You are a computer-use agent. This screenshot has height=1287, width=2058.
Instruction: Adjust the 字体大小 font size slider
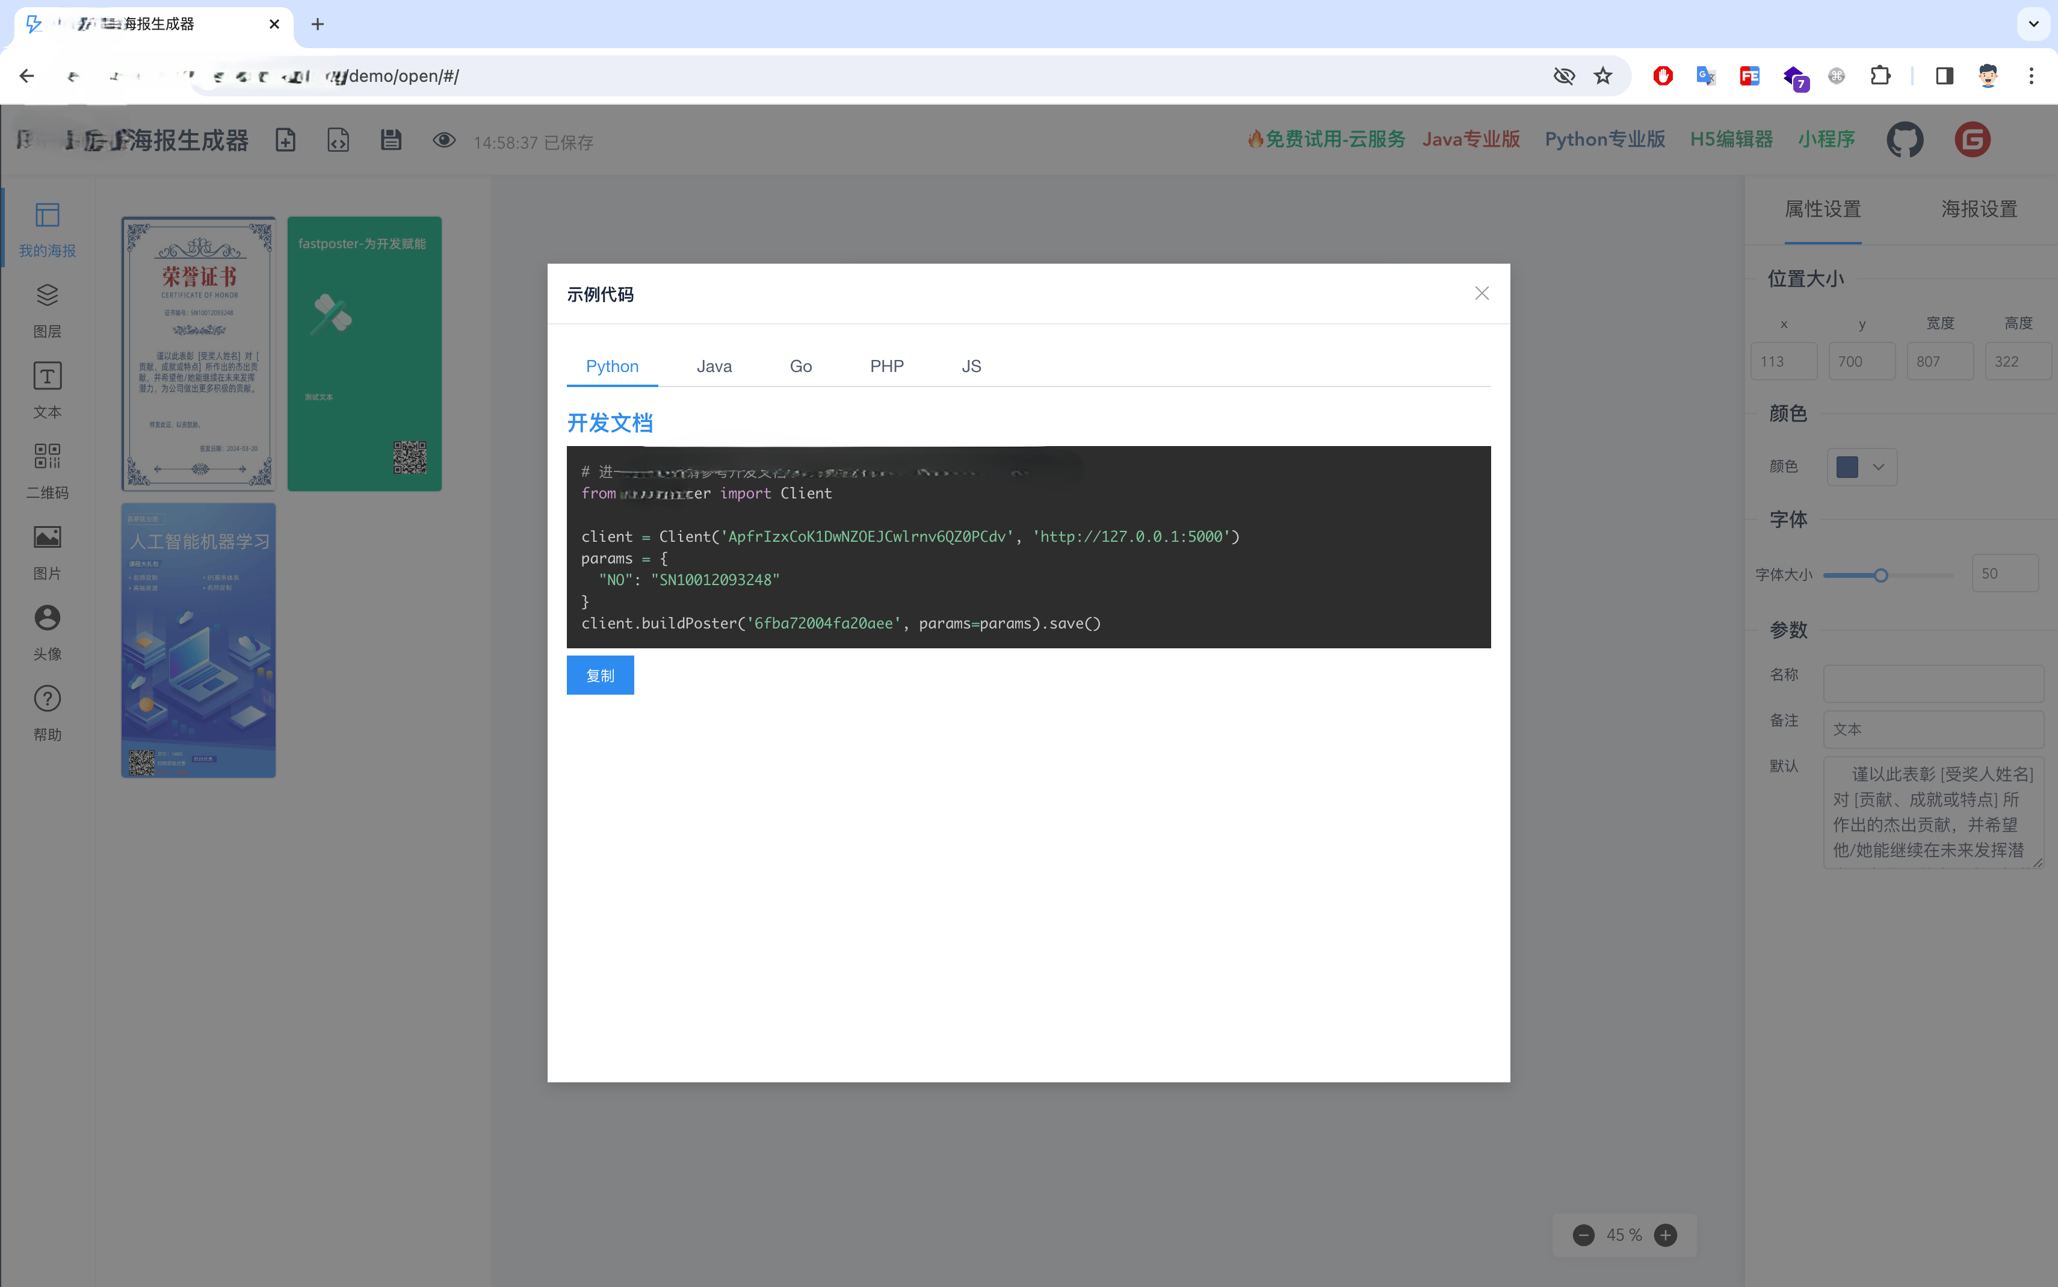click(1881, 574)
